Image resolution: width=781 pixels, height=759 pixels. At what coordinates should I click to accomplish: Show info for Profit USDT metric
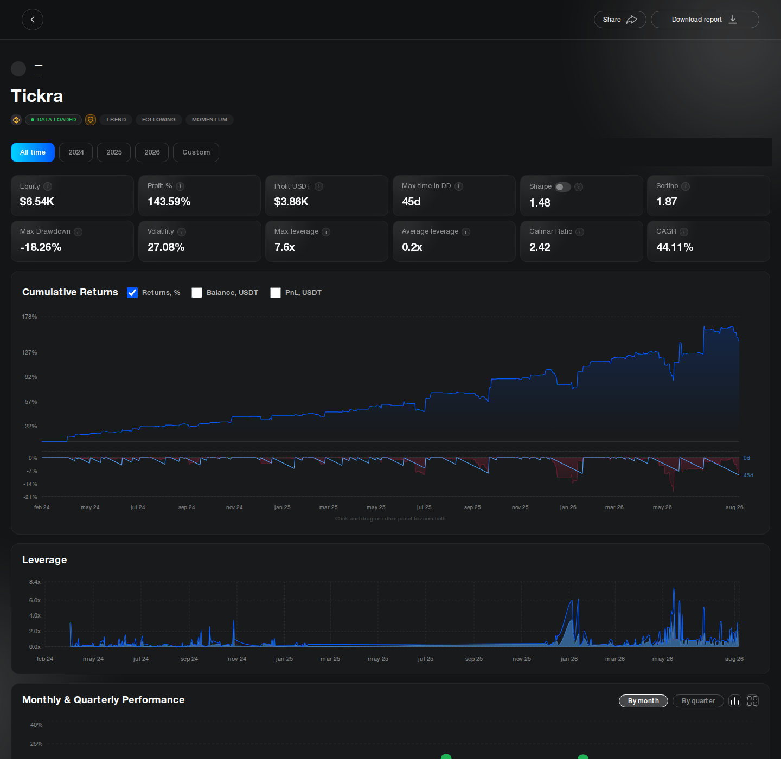(x=319, y=186)
